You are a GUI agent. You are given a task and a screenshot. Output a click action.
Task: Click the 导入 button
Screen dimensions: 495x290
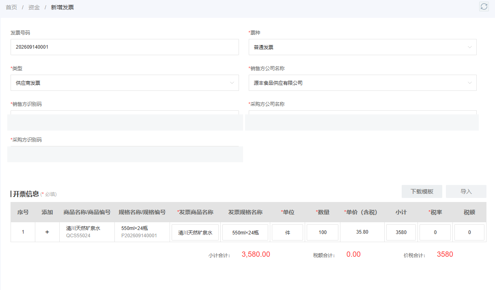(466, 191)
